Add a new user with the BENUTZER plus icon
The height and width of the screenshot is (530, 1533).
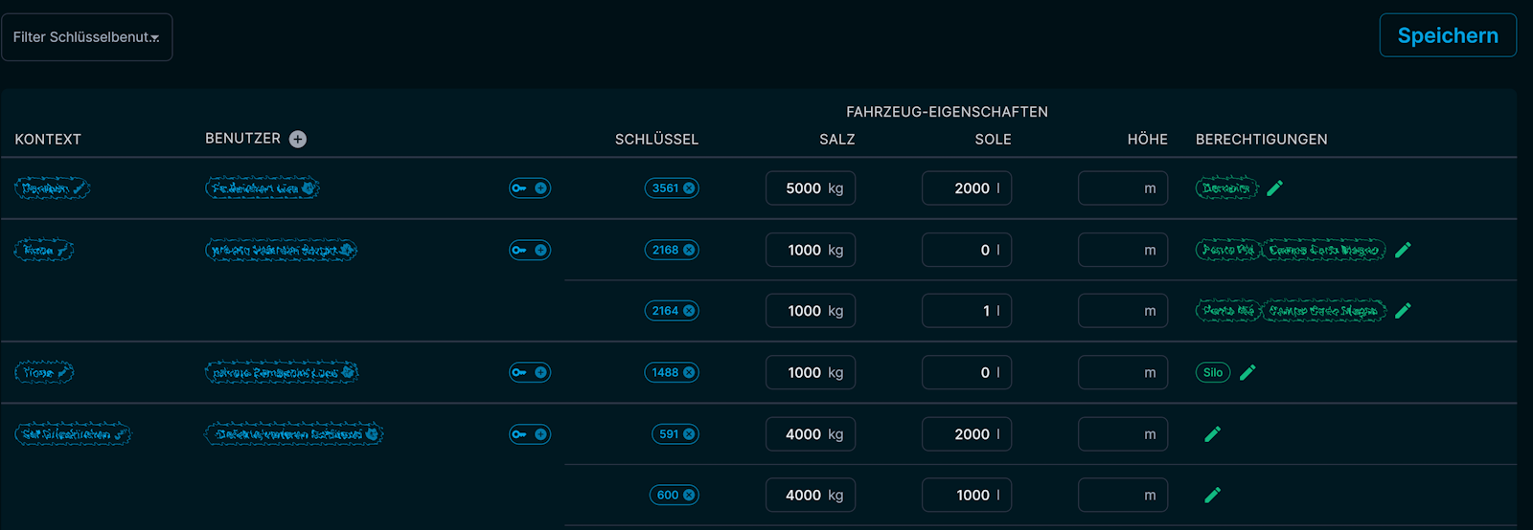[x=298, y=140]
